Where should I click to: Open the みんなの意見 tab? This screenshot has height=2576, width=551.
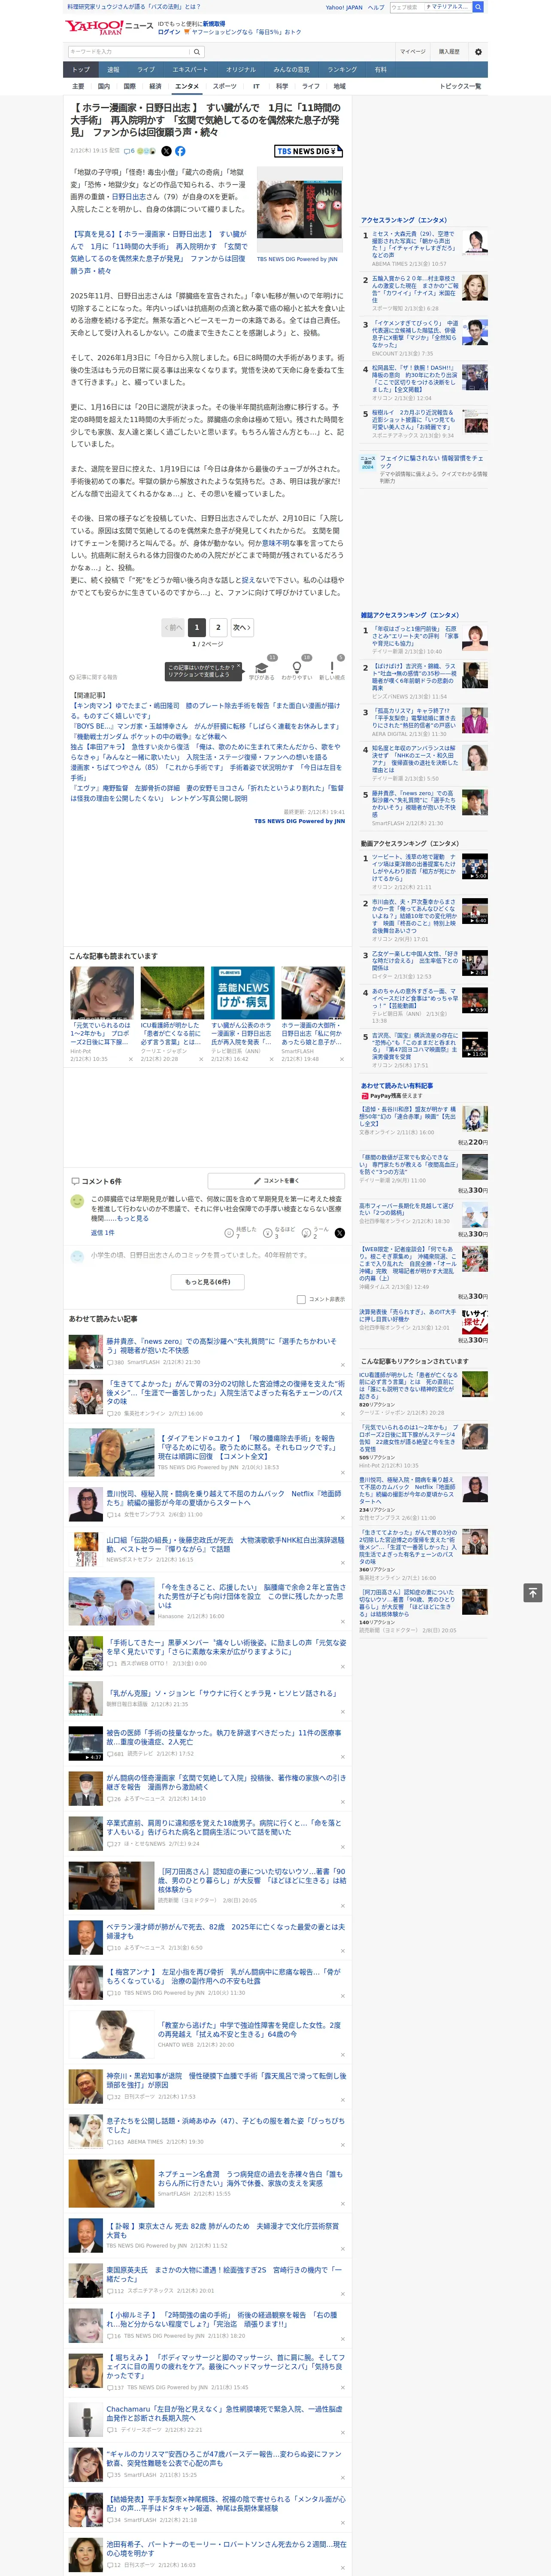pos(292,69)
